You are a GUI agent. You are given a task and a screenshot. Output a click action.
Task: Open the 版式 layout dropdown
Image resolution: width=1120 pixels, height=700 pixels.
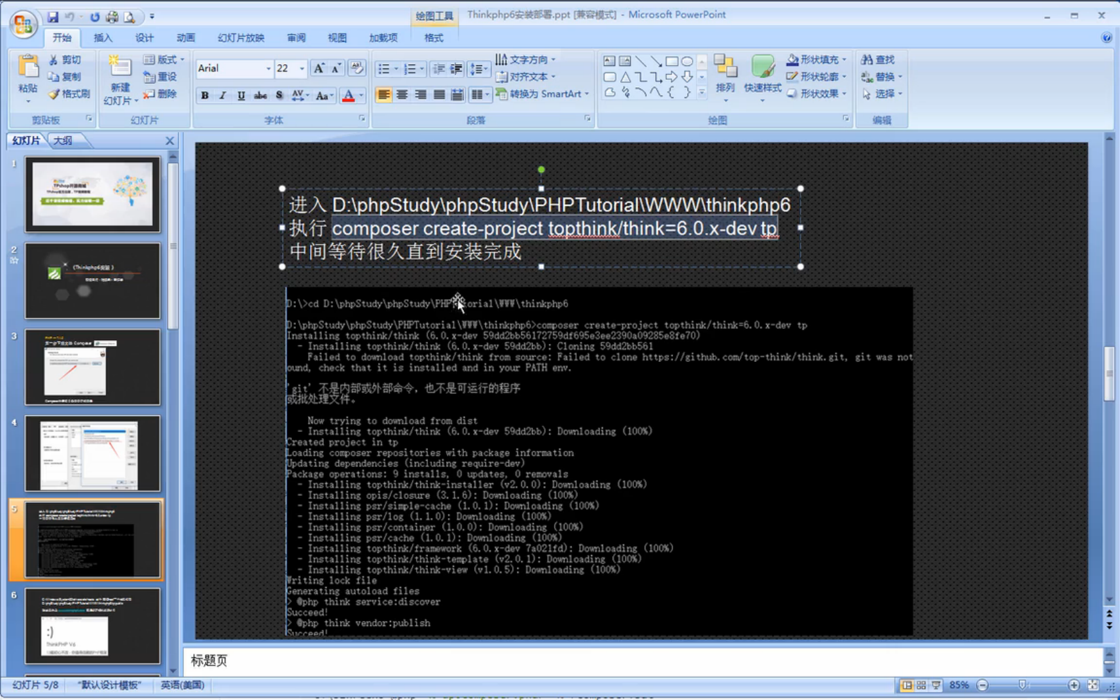tap(164, 60)
